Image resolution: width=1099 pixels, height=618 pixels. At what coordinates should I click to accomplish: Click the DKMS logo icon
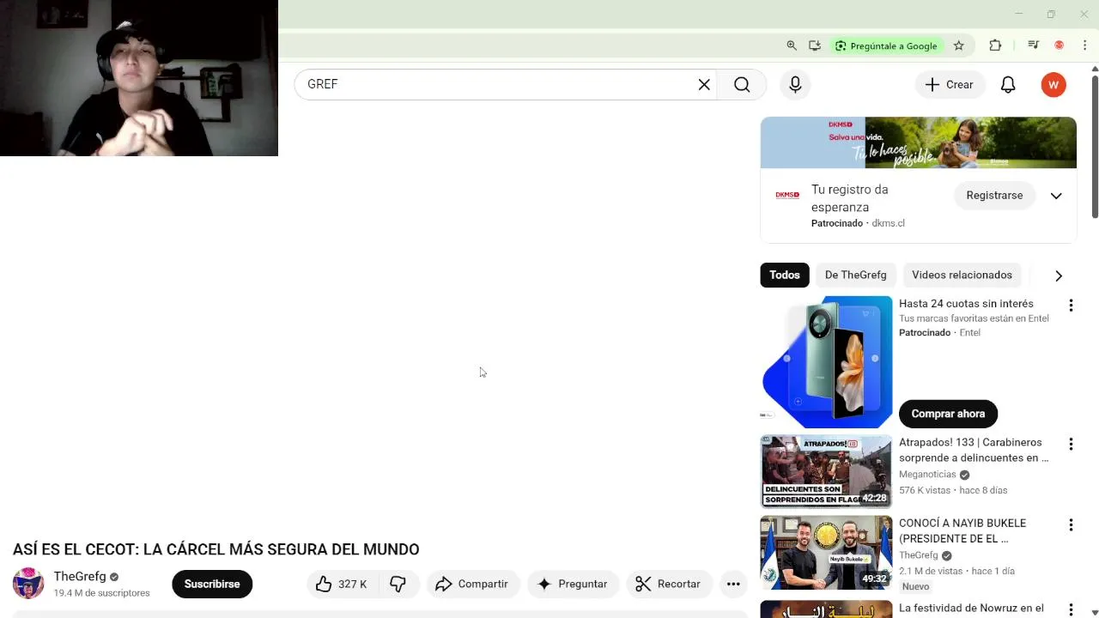787,195
